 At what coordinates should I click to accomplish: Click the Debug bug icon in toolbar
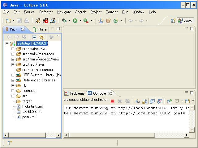click(x=64, y=21)
